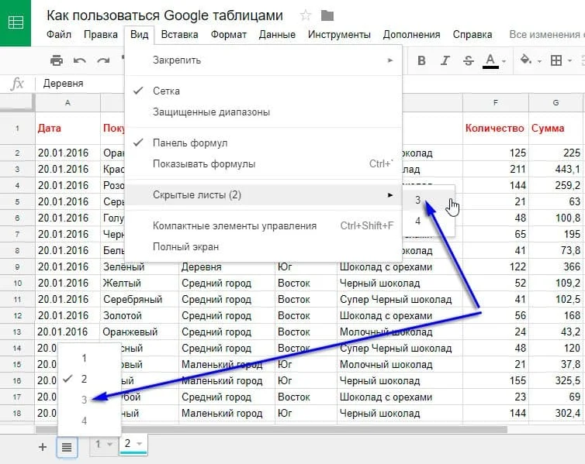Viewport: 585px width, 464px height.
Task: Choose Полный экран menu entry
Action: (264, 247)
